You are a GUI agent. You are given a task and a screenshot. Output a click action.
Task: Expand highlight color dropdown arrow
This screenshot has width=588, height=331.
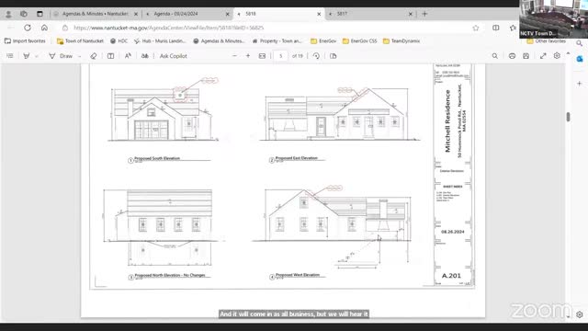tap(37, 56)
